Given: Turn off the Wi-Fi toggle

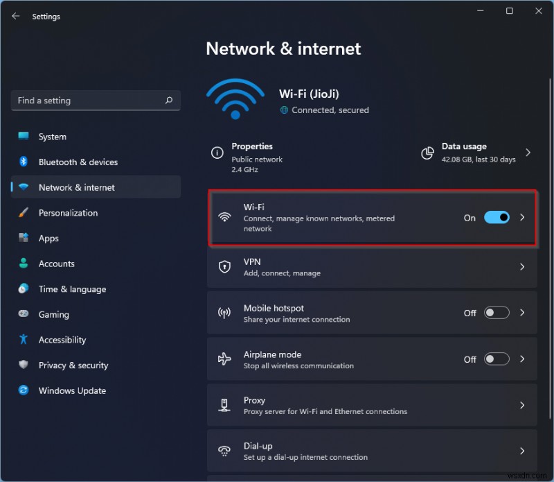Looking at the screenshot, I should (x=497, y=218).
